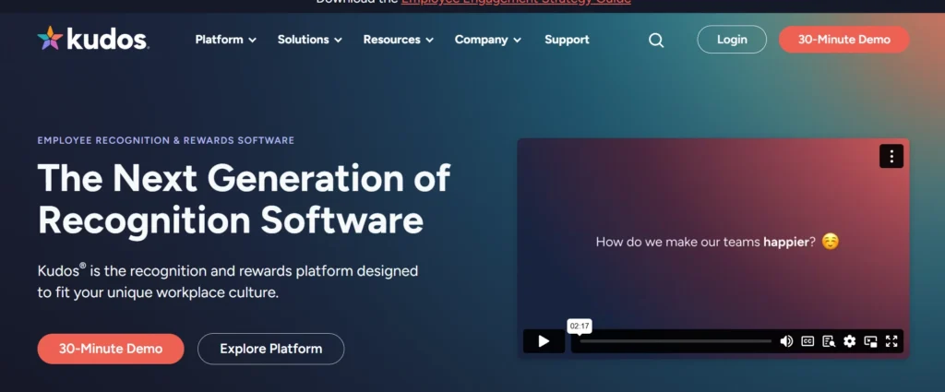Open the Company nav label

[x=482, y=40]
